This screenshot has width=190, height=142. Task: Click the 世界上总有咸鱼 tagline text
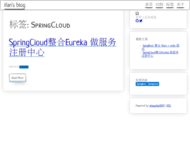(146, 17)
